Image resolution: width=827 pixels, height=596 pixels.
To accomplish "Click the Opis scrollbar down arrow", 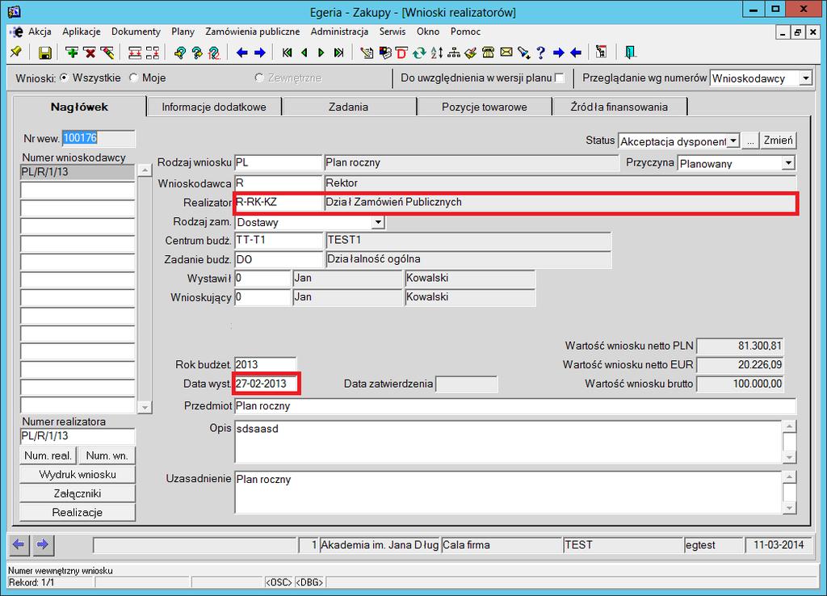I will coord(789,457).
